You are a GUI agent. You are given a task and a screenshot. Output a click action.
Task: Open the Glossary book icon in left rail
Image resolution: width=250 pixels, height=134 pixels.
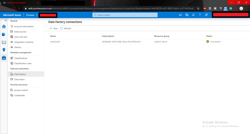[4, 42]
